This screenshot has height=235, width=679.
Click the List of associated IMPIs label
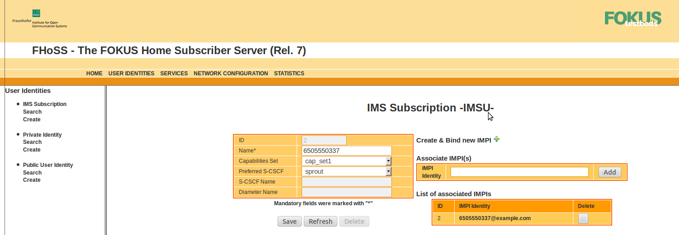[454, 194]
